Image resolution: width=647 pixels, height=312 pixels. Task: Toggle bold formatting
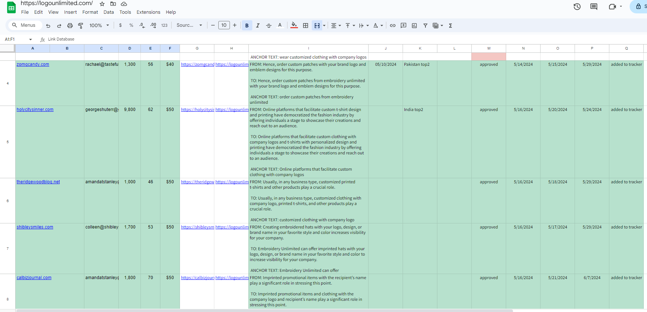[247, 25]
